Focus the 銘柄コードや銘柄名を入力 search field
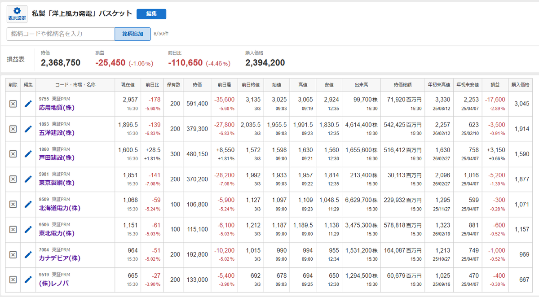 pyautogui.click(x=61, y=34)
